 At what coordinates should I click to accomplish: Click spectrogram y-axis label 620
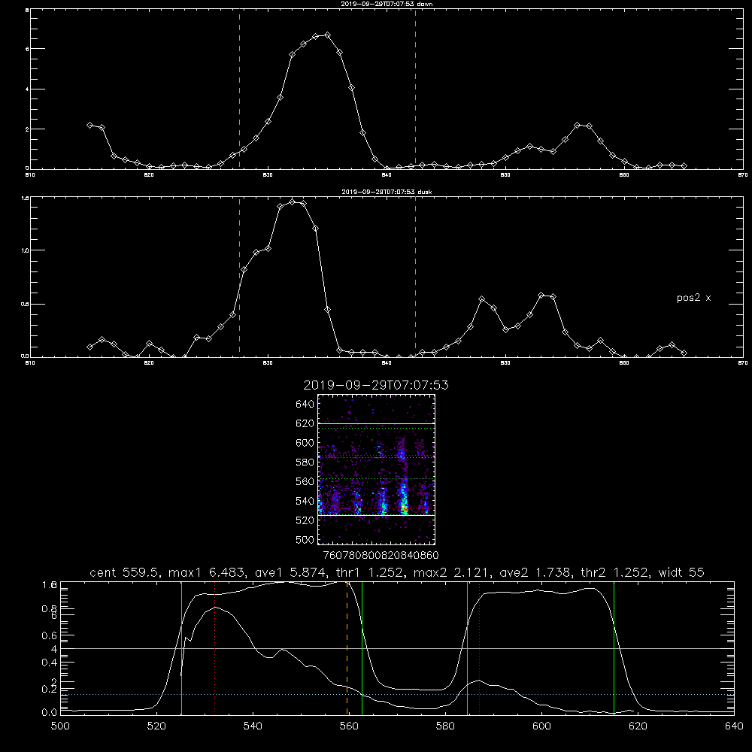click(x=305, y=423)
